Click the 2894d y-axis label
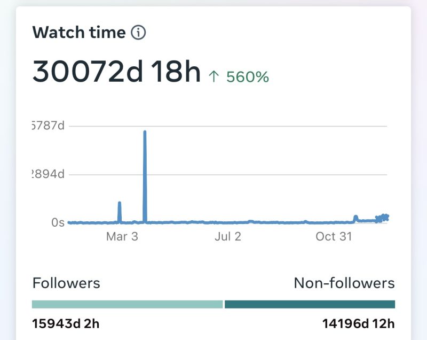Viewport: 427px width, 340px height. (x=48, y=174)
